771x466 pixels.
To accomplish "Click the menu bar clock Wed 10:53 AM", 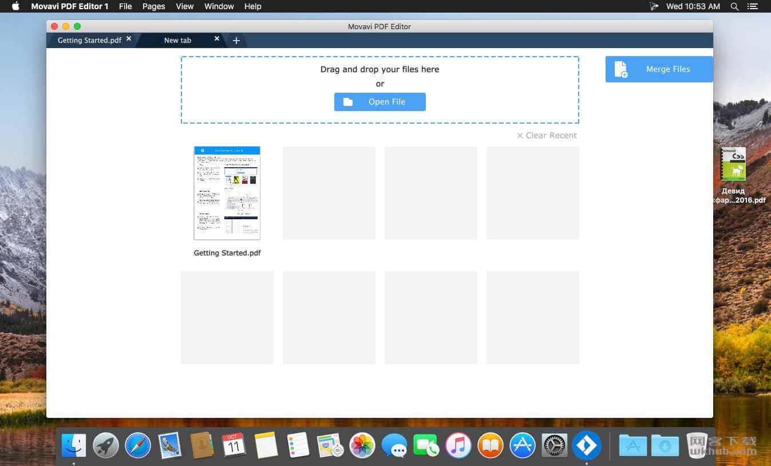I will pos(693,6).
